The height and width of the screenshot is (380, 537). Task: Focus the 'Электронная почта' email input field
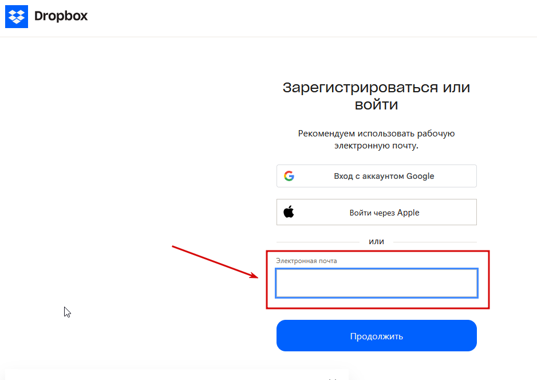(x=376, y=283)
